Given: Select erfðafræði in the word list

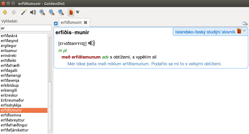Looking at the screenshot, I should [x=24, y=65].
